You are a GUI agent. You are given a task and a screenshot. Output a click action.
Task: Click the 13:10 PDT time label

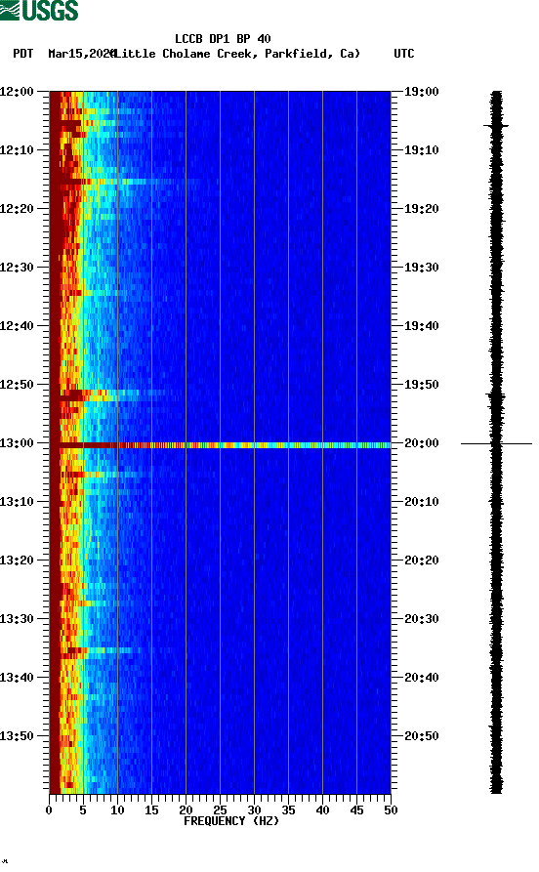[18, 502]
